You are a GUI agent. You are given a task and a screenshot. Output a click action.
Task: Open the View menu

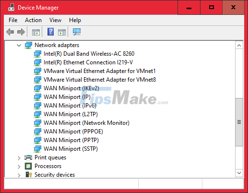[x=55, y=20]
